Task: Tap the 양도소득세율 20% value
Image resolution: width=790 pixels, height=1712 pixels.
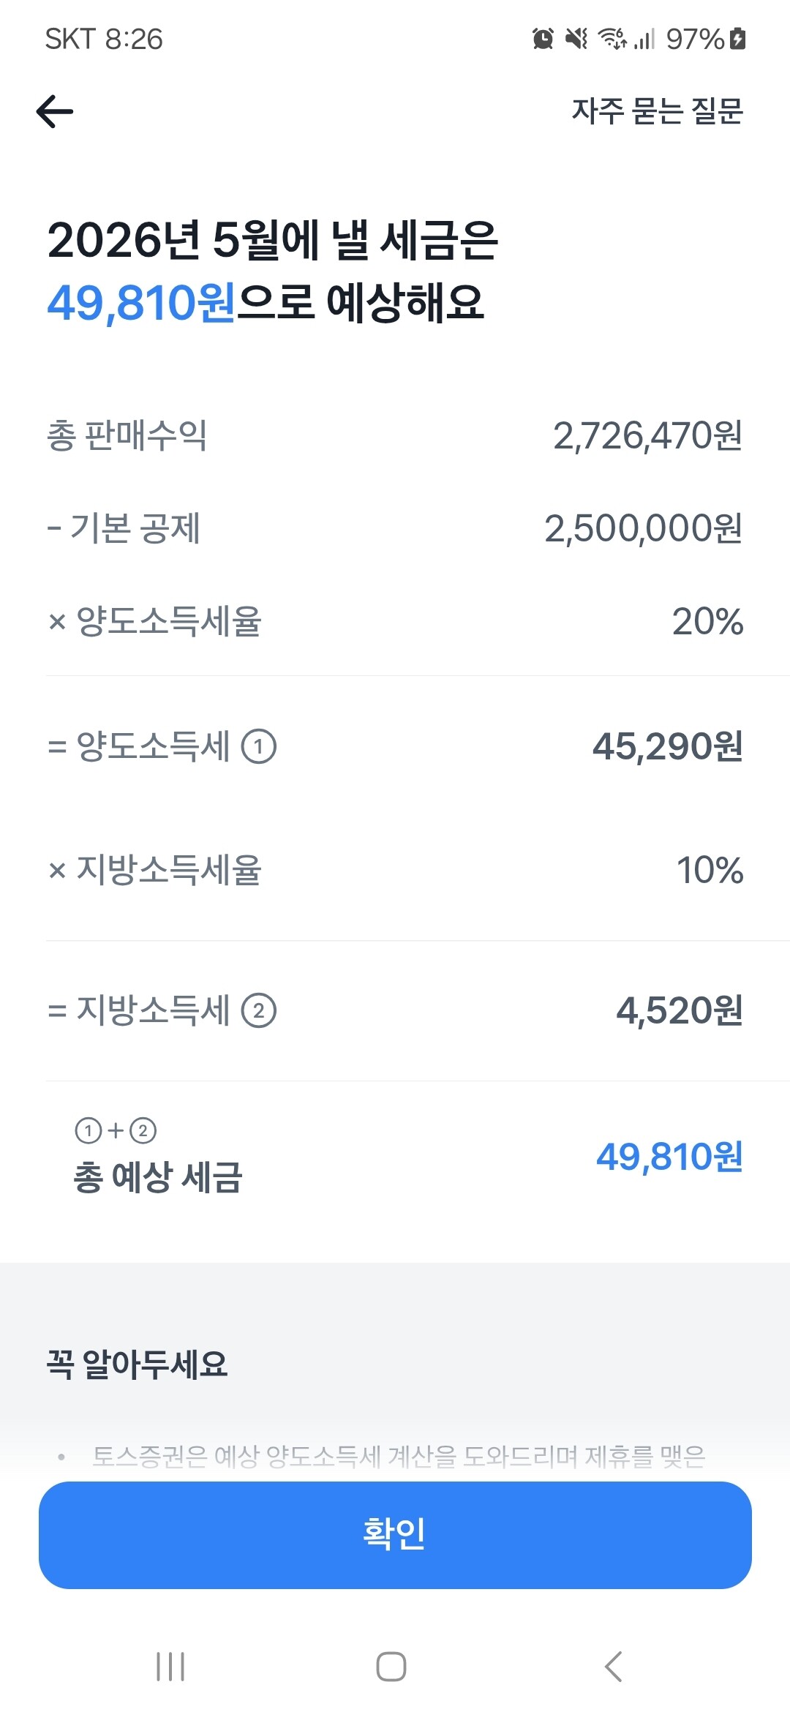Action: click(x=707, y=622)
